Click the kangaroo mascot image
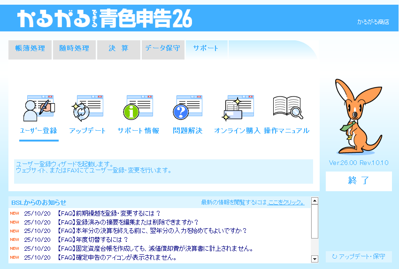This screenshot has width=399, height=269. (x=358, y=117)
